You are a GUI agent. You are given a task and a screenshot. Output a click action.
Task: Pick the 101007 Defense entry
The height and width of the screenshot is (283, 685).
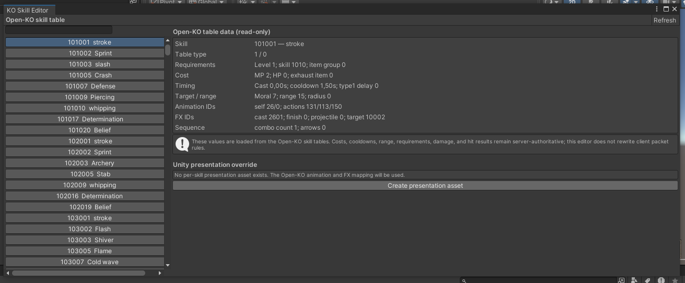point(85,86)
